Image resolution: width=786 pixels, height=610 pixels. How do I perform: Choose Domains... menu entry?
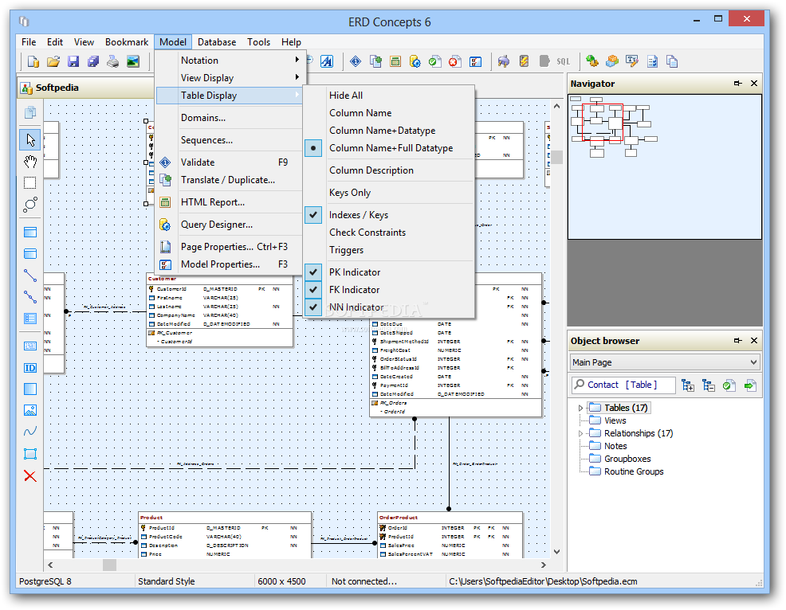pos(229,118)
